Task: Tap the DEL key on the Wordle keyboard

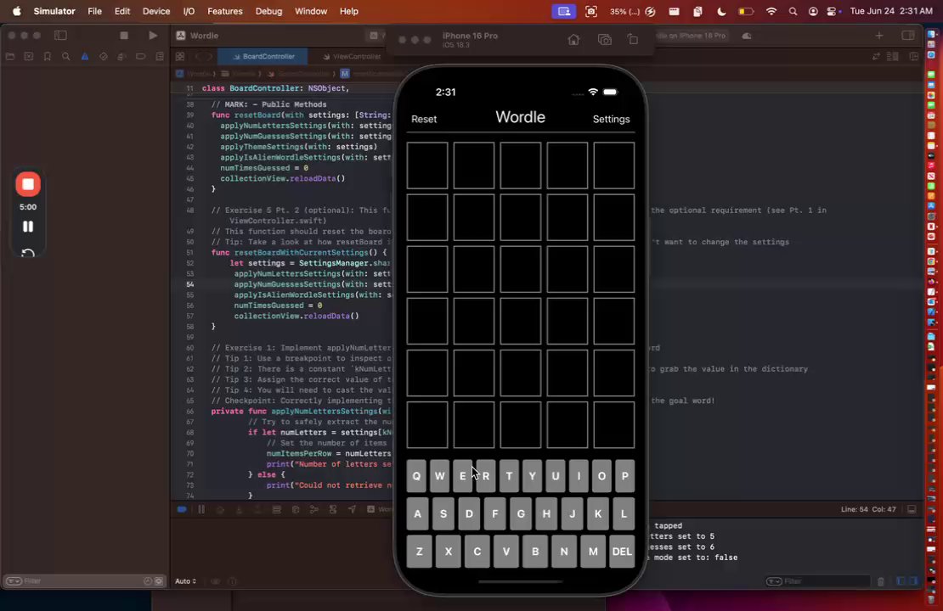Action: 622,551
